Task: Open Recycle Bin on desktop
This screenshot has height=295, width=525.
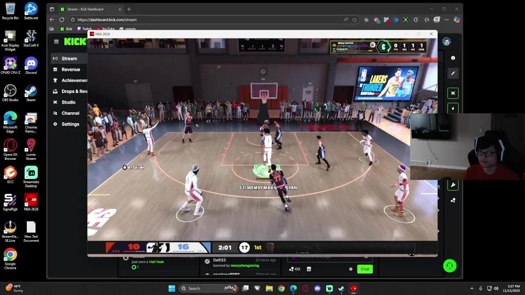Action: [x=10, y=11]
